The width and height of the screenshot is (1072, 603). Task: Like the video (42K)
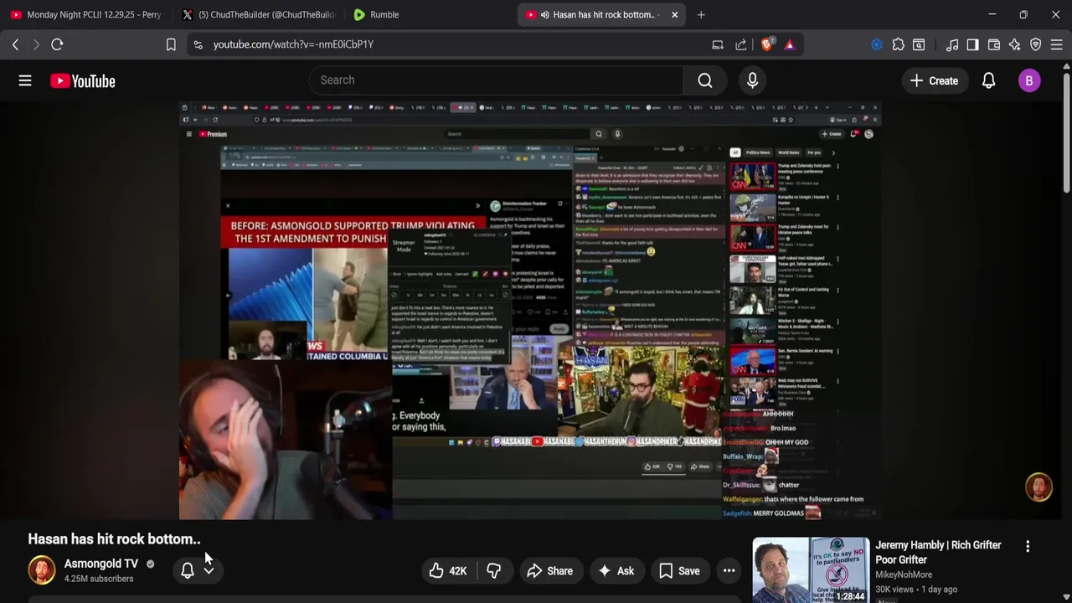coord(448,570)
